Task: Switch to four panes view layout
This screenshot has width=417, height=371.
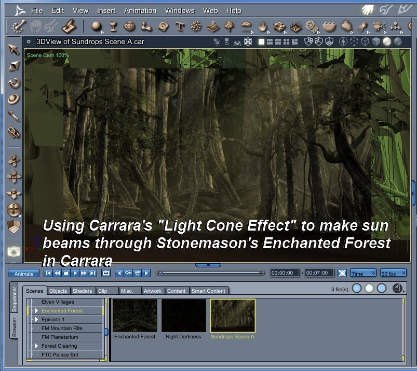Action: click(287, 41)
